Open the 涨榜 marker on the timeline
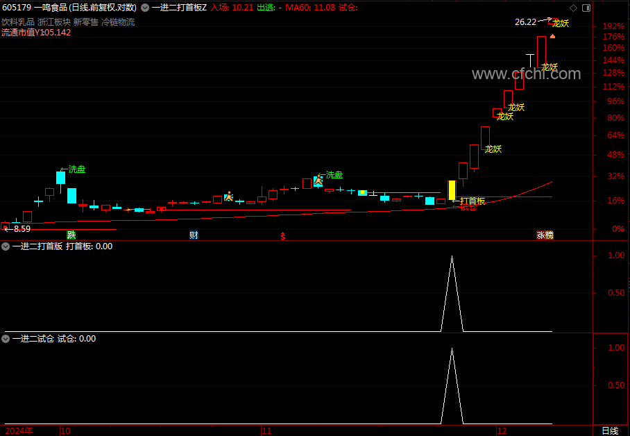The width and height of the screenshot is (630, 436). [x=545, y=235]
